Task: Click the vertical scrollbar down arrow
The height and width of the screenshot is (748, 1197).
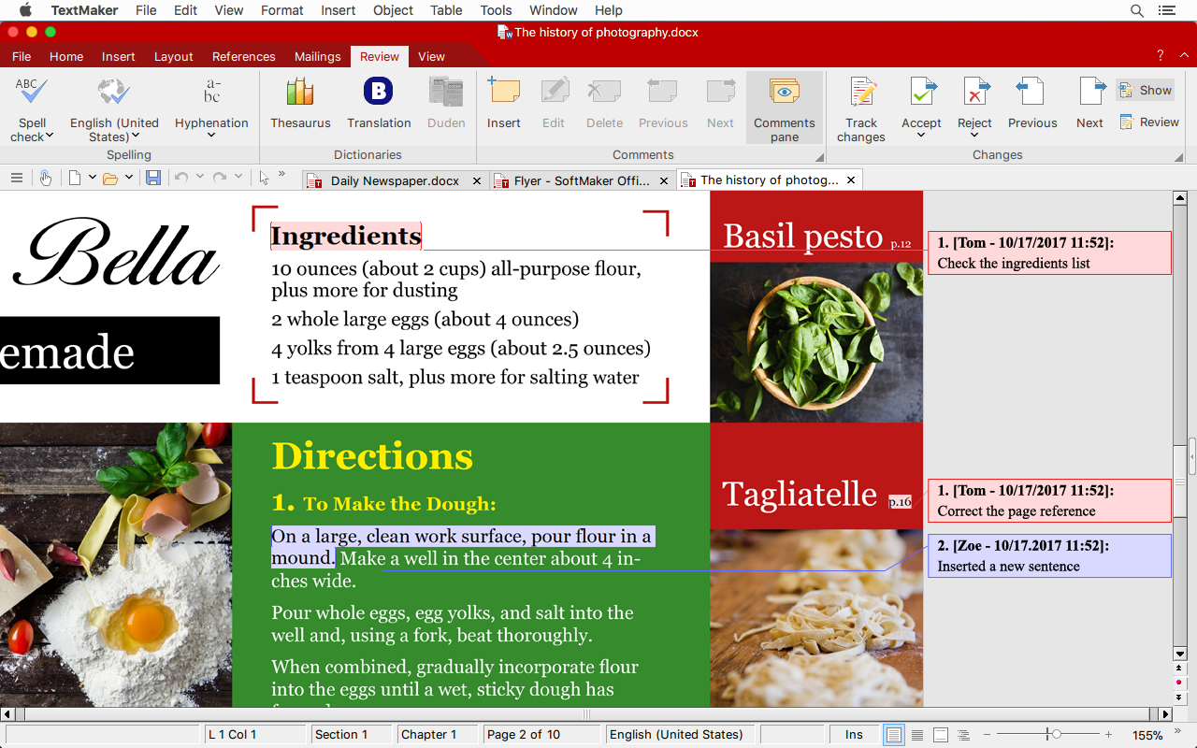Action: pyautogui.click(x=1180, y=654)
